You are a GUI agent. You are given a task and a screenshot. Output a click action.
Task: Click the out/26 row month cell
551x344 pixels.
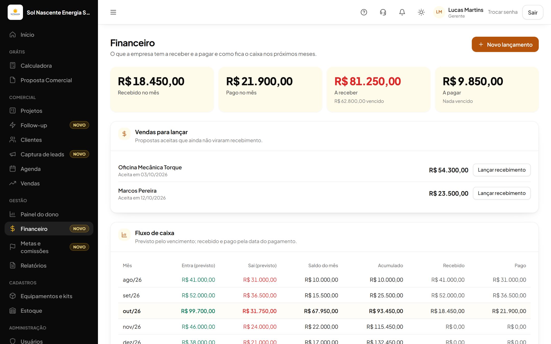pos(132,311)
